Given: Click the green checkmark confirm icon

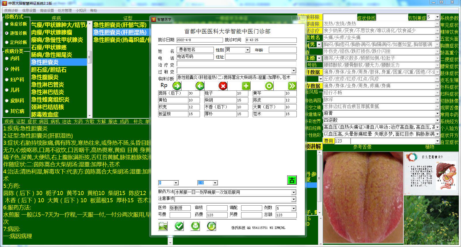Looking at the screenshot, I should [x=179, y=226].
